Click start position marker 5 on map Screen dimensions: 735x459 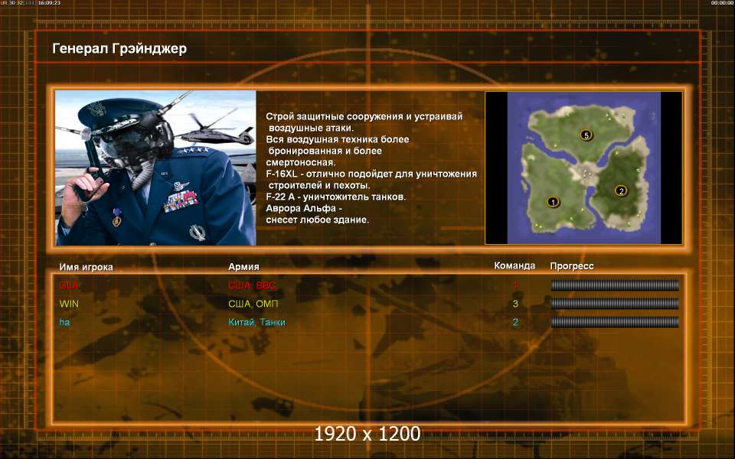click(586, 135)
